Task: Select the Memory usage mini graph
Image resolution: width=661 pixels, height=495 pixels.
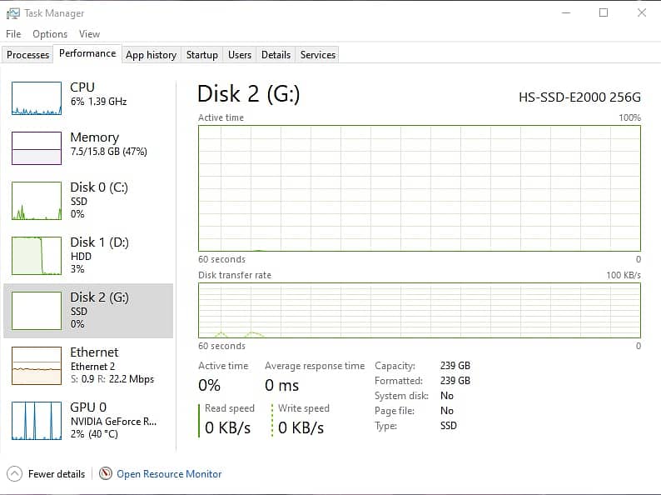Action: pyautogui.click(x=37, y=148)
